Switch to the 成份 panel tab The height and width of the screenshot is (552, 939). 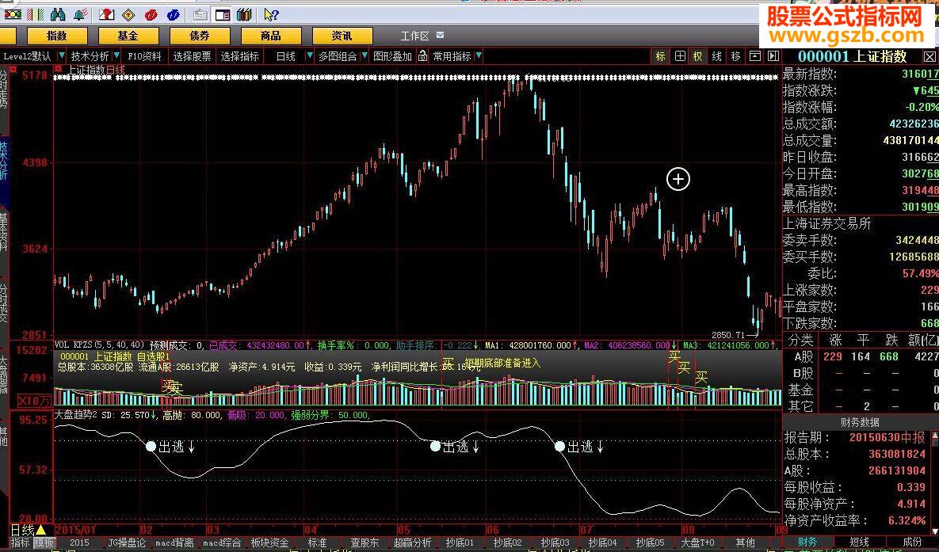pos(912,542)
